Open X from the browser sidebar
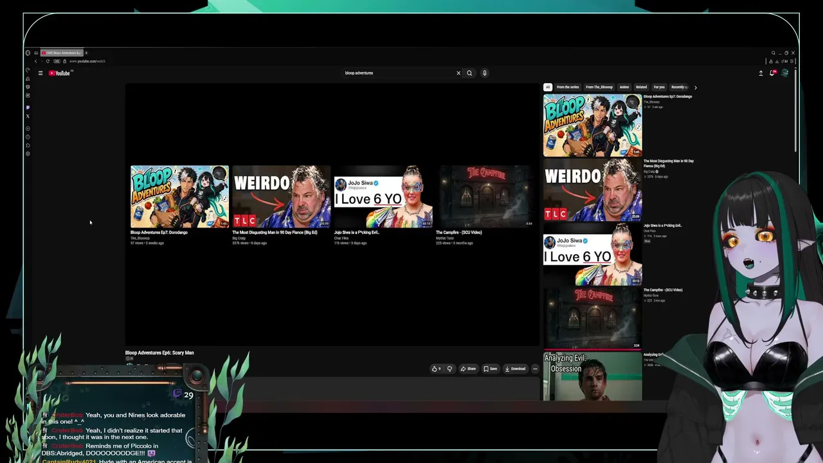Viewport: 823px width, 463px height. 28,116
